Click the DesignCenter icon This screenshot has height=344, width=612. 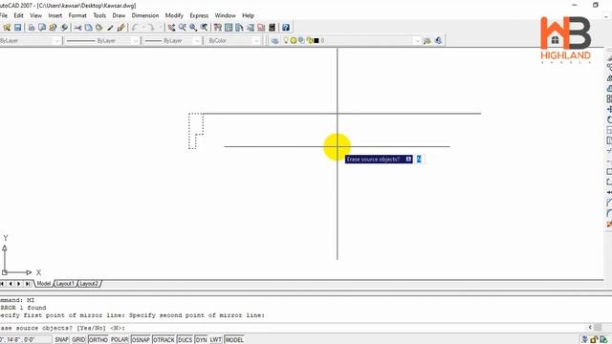tap(229, 28)
